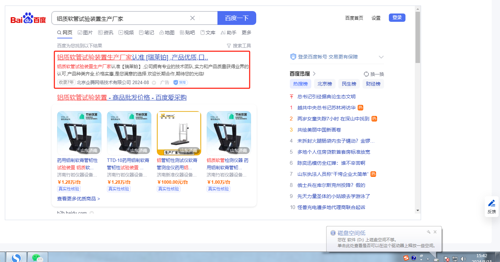Expand the 百度热搜 arrow
This screenshot has height=262, width=500.
[314, 73]
